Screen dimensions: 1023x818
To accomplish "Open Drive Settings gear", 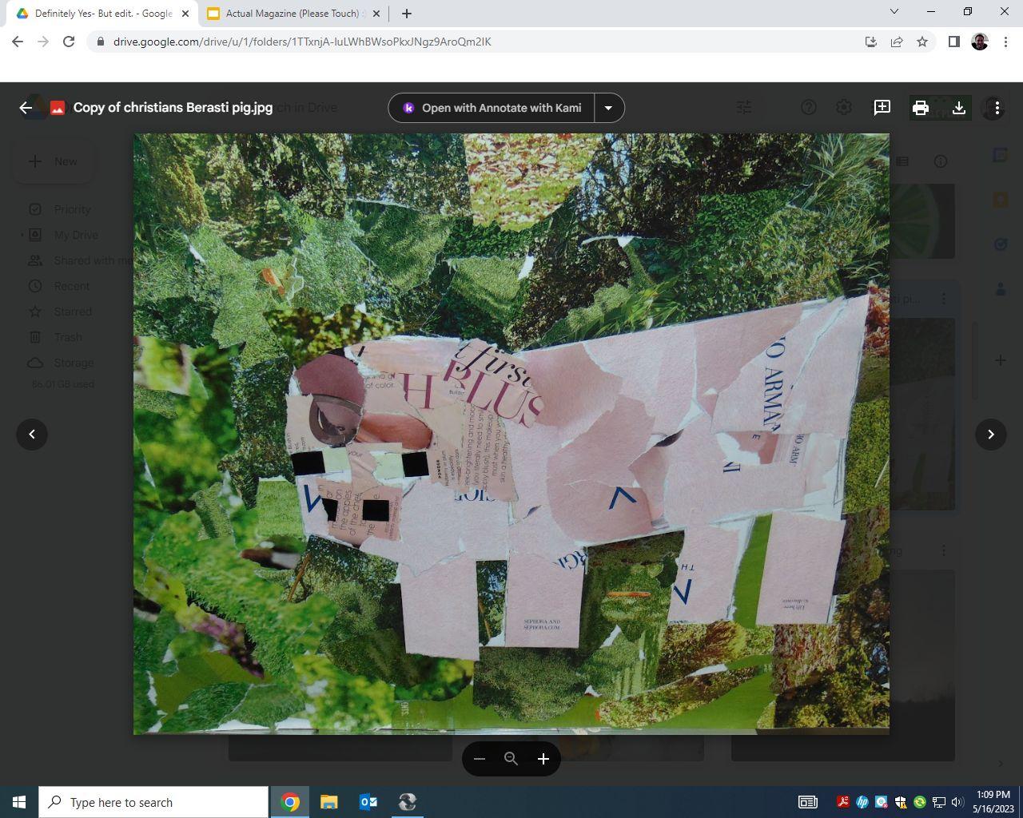I will pyautogui.click(x=844, y=108).
